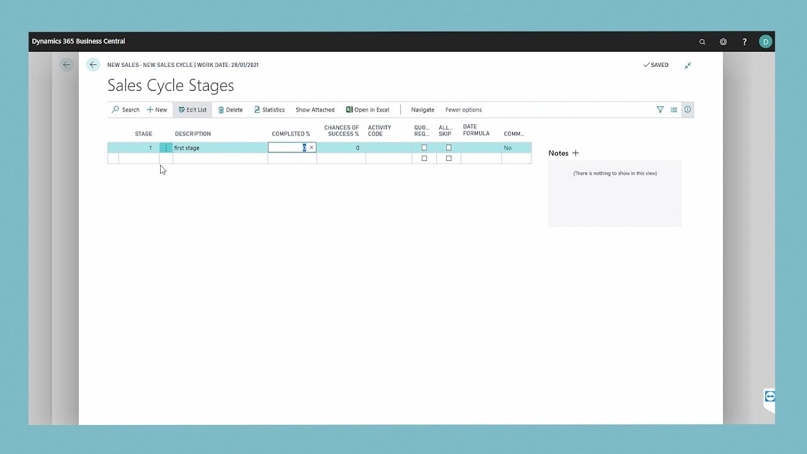Toggle the FactBox information icon
This screenshot has width=807, height=454.
coord(688,110)
